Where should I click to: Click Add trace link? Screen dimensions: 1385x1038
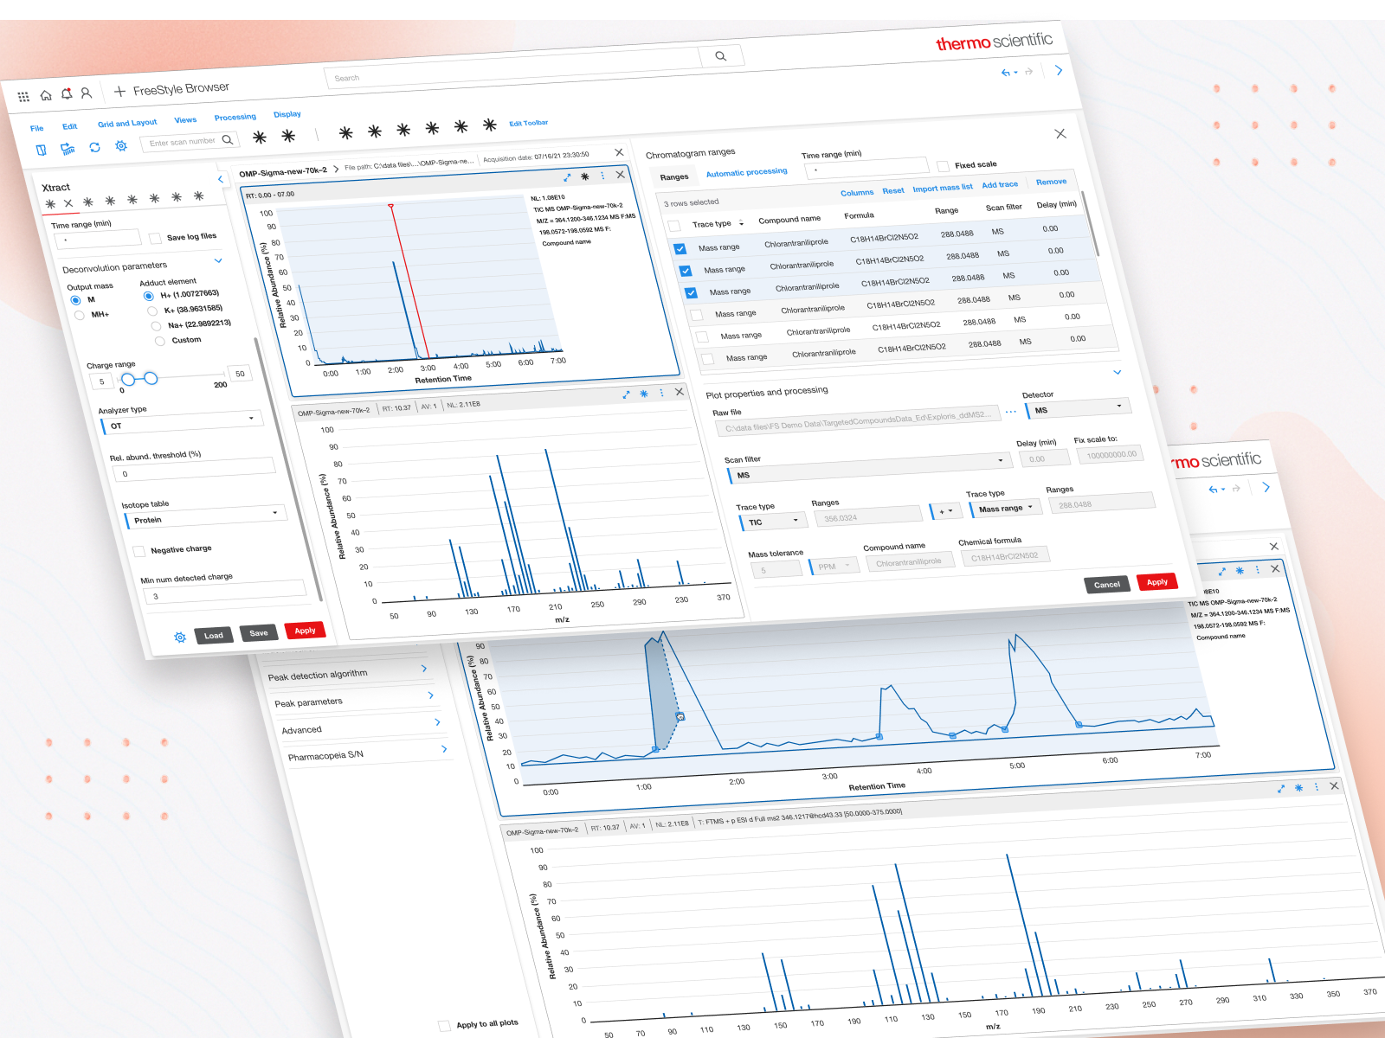(1000, 185)
